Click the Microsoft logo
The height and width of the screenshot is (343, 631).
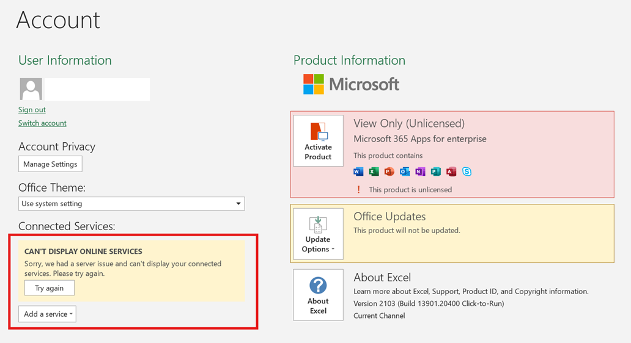click(x=351, y=84)
